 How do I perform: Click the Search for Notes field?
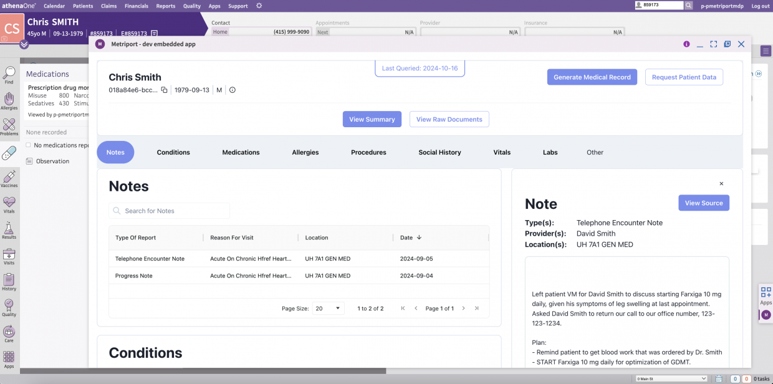click(x=169, y=211)
